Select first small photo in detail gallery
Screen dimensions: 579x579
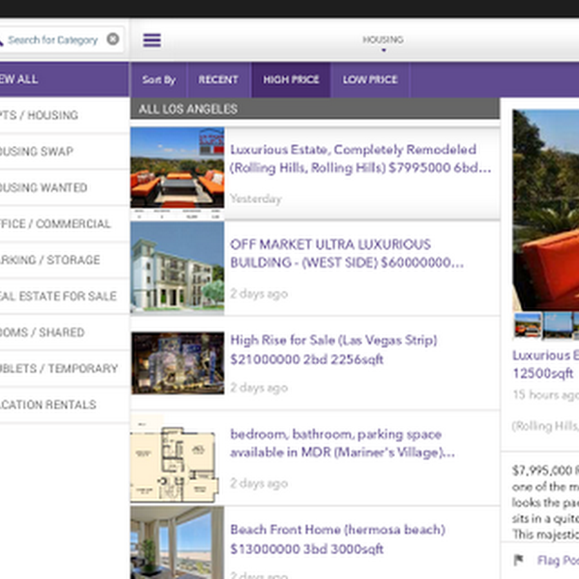coord(528,325)
